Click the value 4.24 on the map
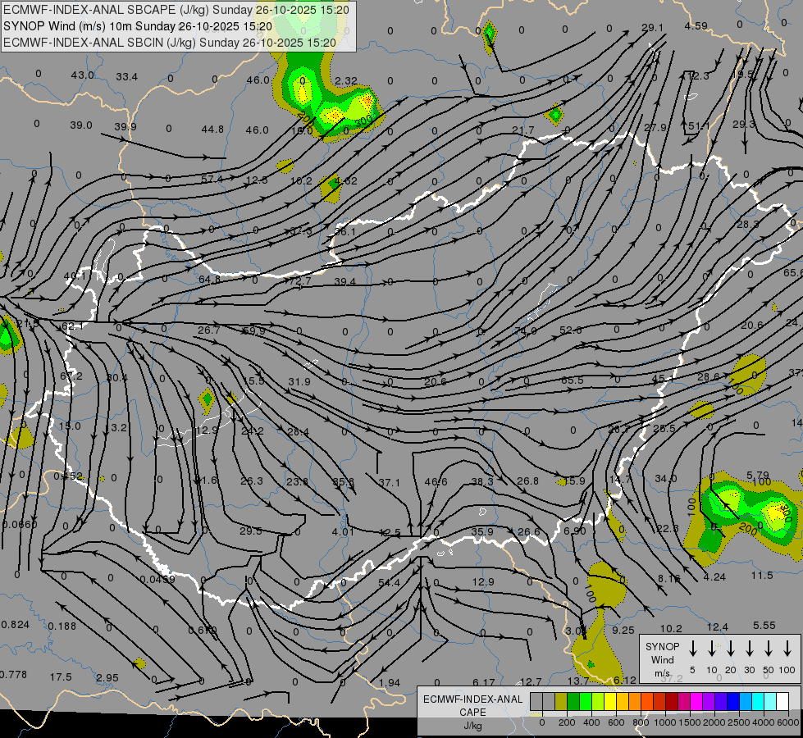The width and height of the screenshot is (803, 738). [x=714, y=577]
